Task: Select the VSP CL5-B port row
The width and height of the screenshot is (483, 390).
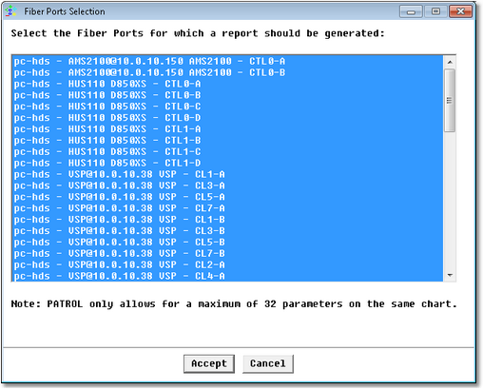Action: tap(227, 243)
